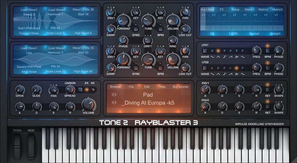Click the DRIVE knob

point(20,90)
